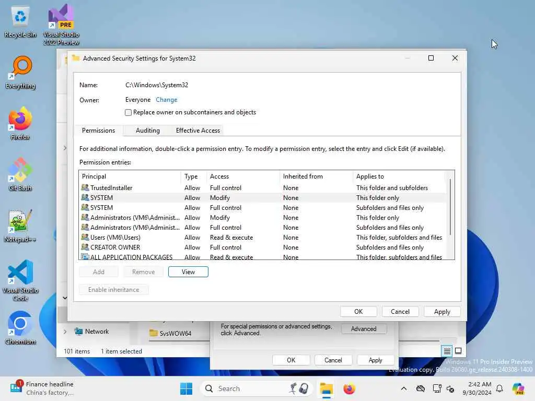Screen dimensions: 535x401
Task: Open the Windows Start menu
Action: pyautogui.click(x=186, y=388)
